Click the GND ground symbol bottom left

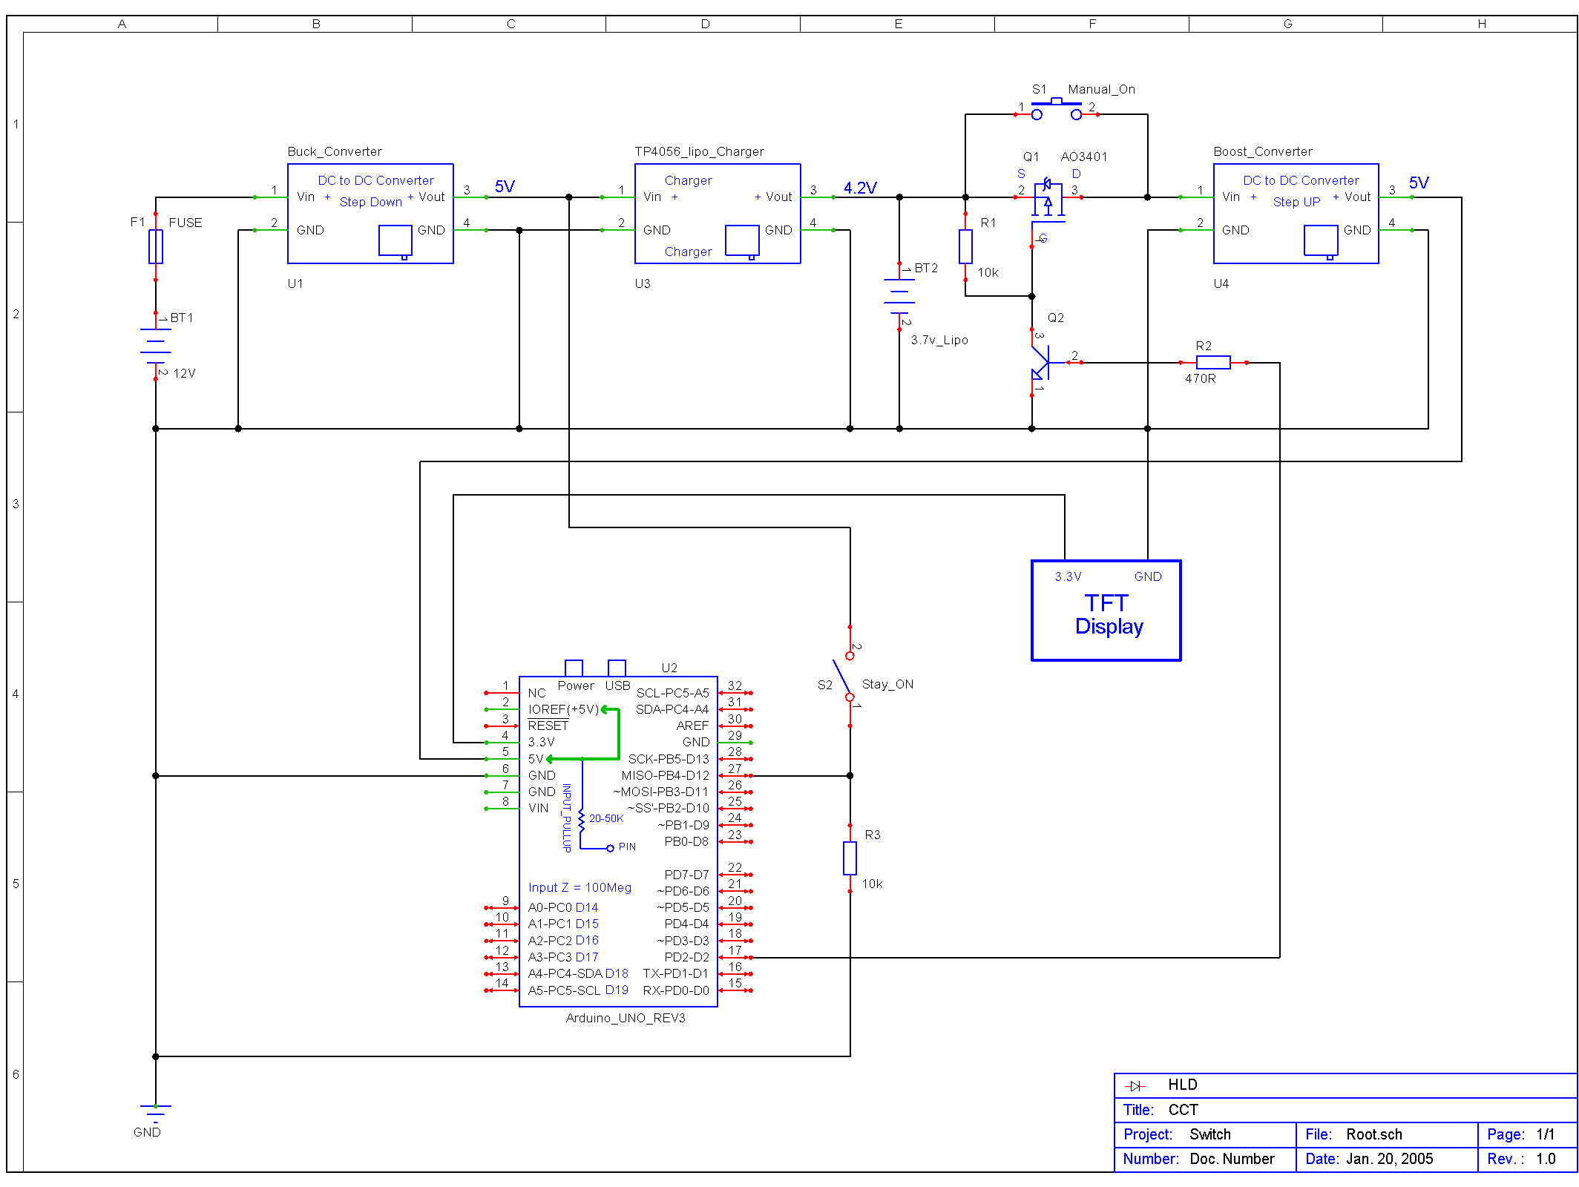155,1111
